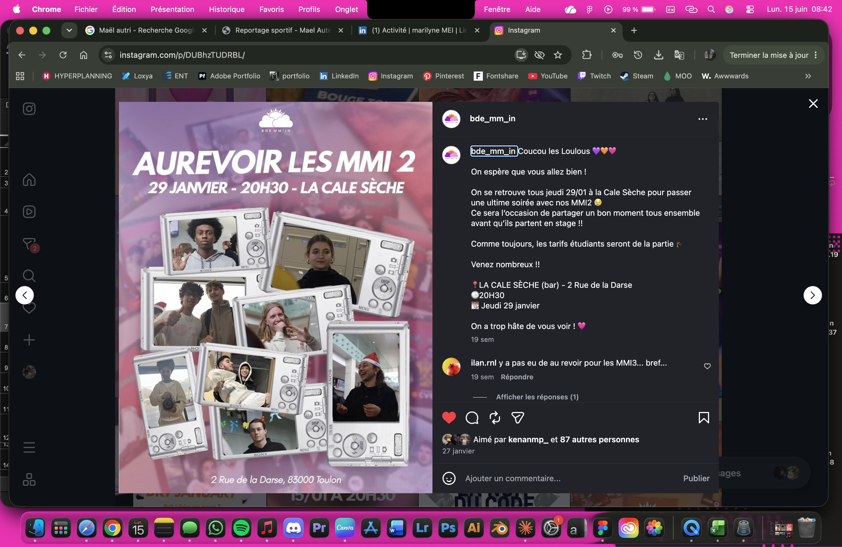Switch to the Reportage sportif tab
The width and height of the screenshot is (842, 547).
[283, 30]
